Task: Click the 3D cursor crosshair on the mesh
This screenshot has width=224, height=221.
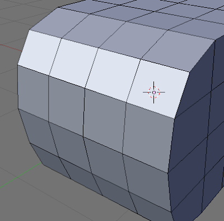Action: click(x=154, y=92)
